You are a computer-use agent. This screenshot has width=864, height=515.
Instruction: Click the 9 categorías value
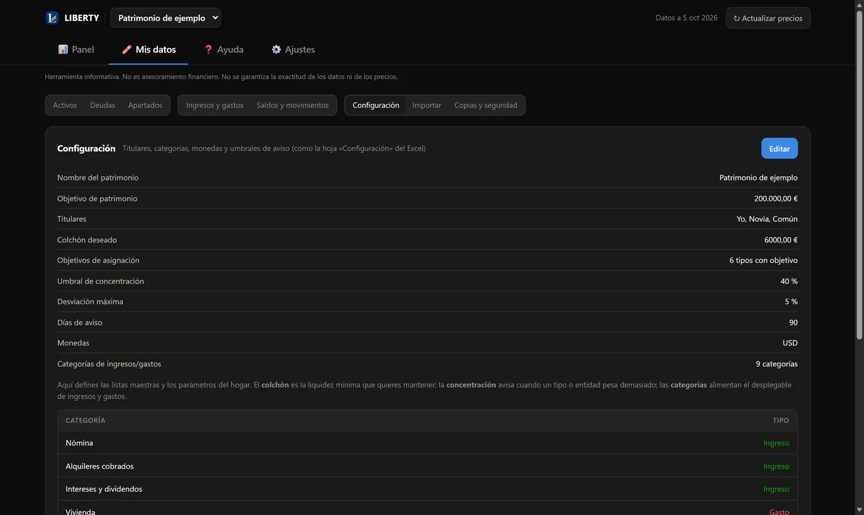(x=776, y=363)
